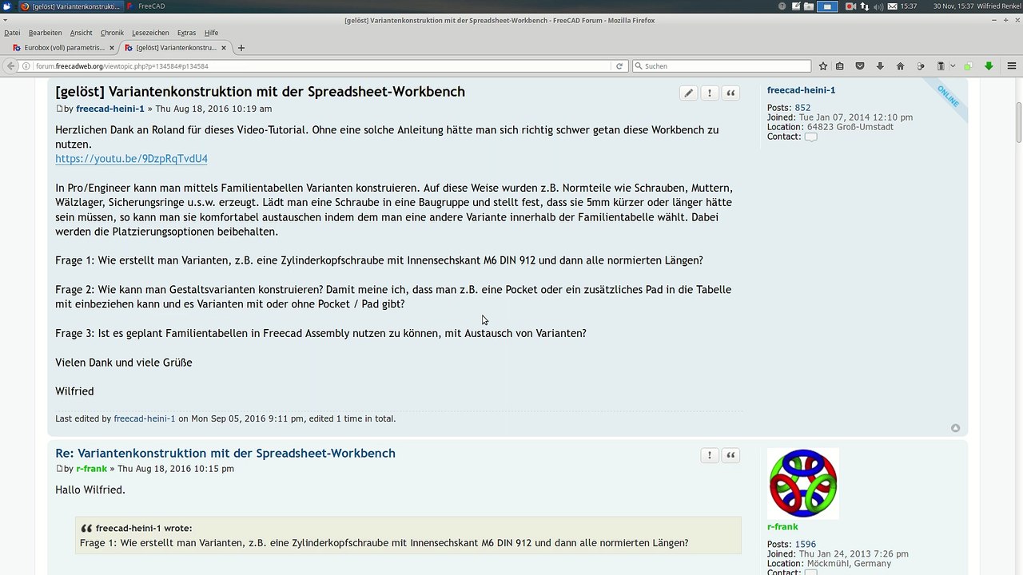This screenshot has width=1023, height=575.
Task: Go to the home page via the house icon
Action: point(900,66)
